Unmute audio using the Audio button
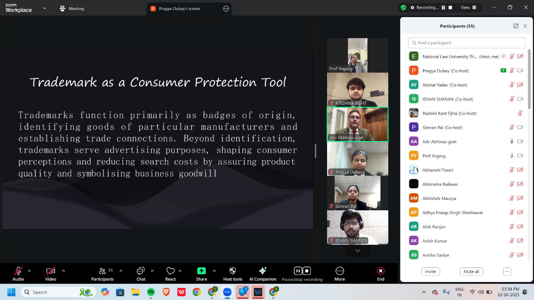Viewport: 534px width, 300px height. 18,271
